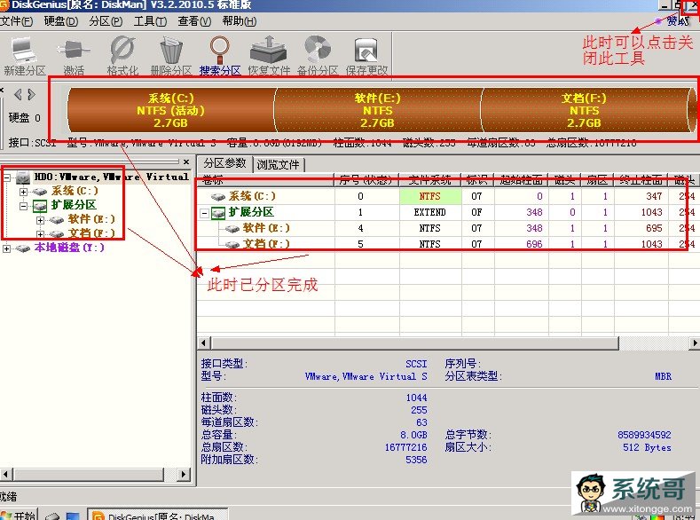Click the 扩展分区 icon in tree
The width and height of the screenshot is (700, 520).
coord(40,206)
